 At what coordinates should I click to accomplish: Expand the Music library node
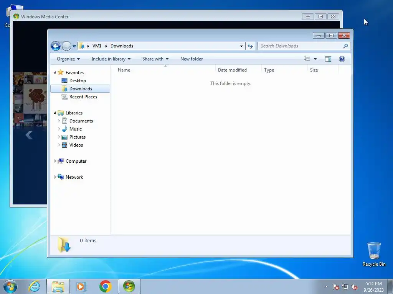coord(59,129)
